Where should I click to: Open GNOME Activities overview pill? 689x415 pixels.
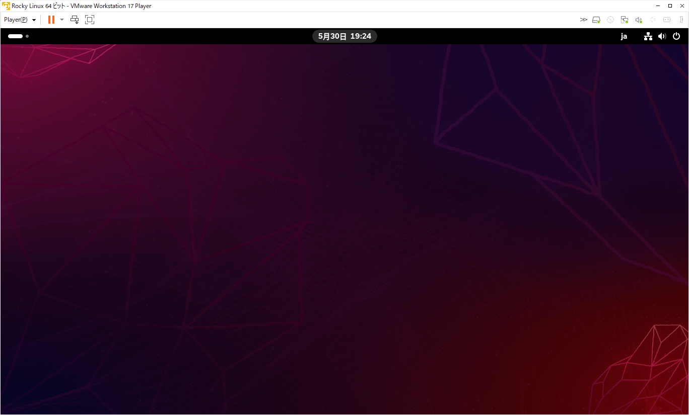pyautogui.click(x=15, y=36)
